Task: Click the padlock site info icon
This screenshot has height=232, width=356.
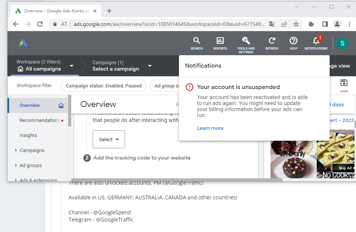Action: (55, 24)
